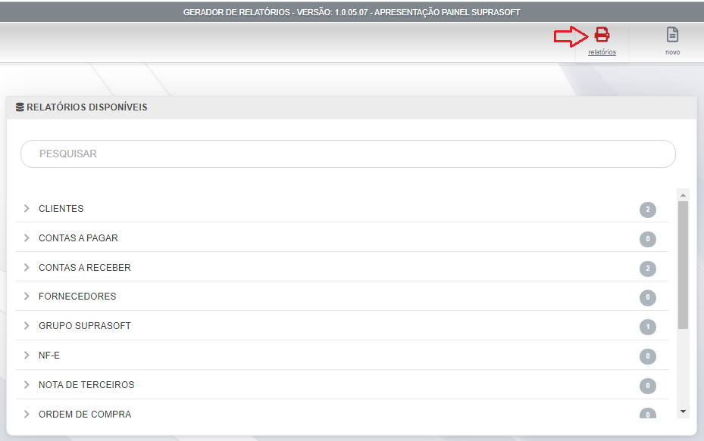Viewport: 704px width, 441px height.
Task: Click the CONTAS A RECEBER count badge
Action: click(x=647, y=269)
